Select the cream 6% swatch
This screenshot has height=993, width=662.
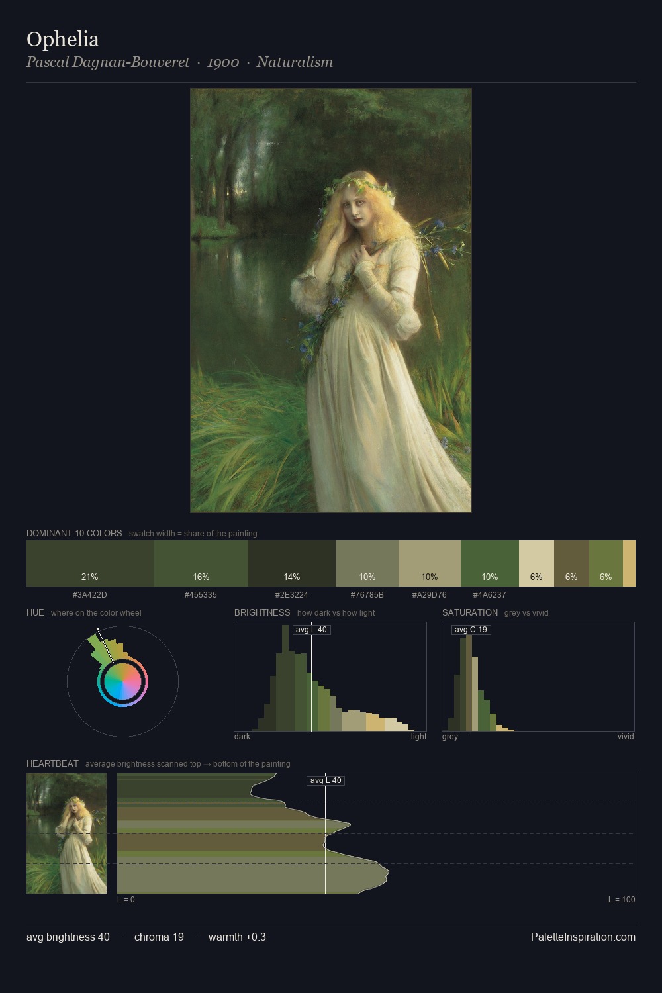pos(536,563)
